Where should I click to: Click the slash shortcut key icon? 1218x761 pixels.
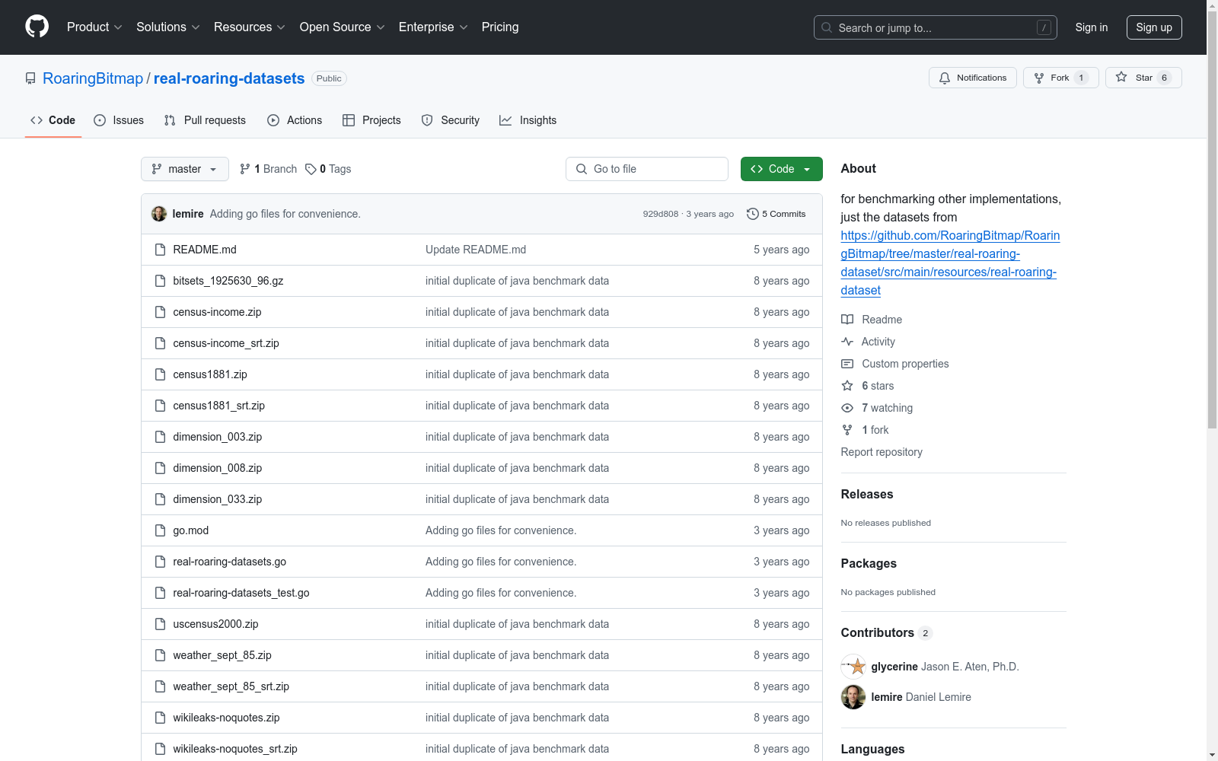click(1044, 27)
